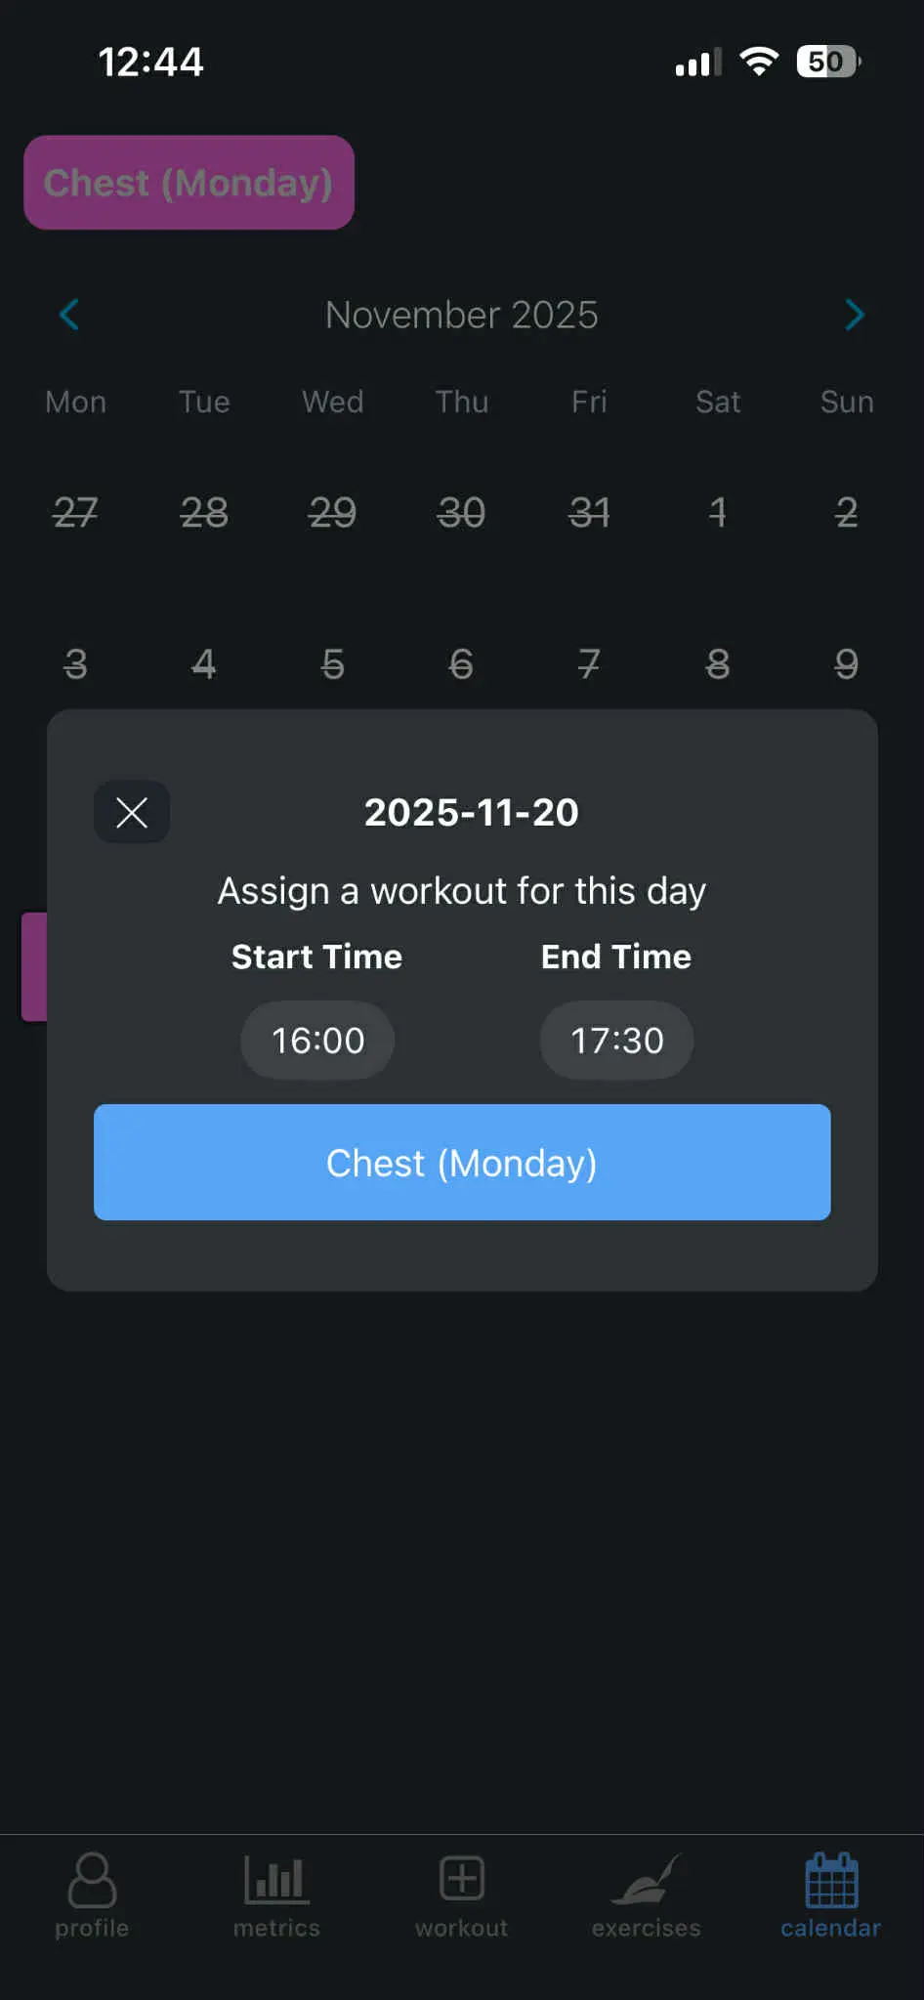Open the profile tab icon
This screenshot has height=2000, width=924.
(x=92, y=1879)
